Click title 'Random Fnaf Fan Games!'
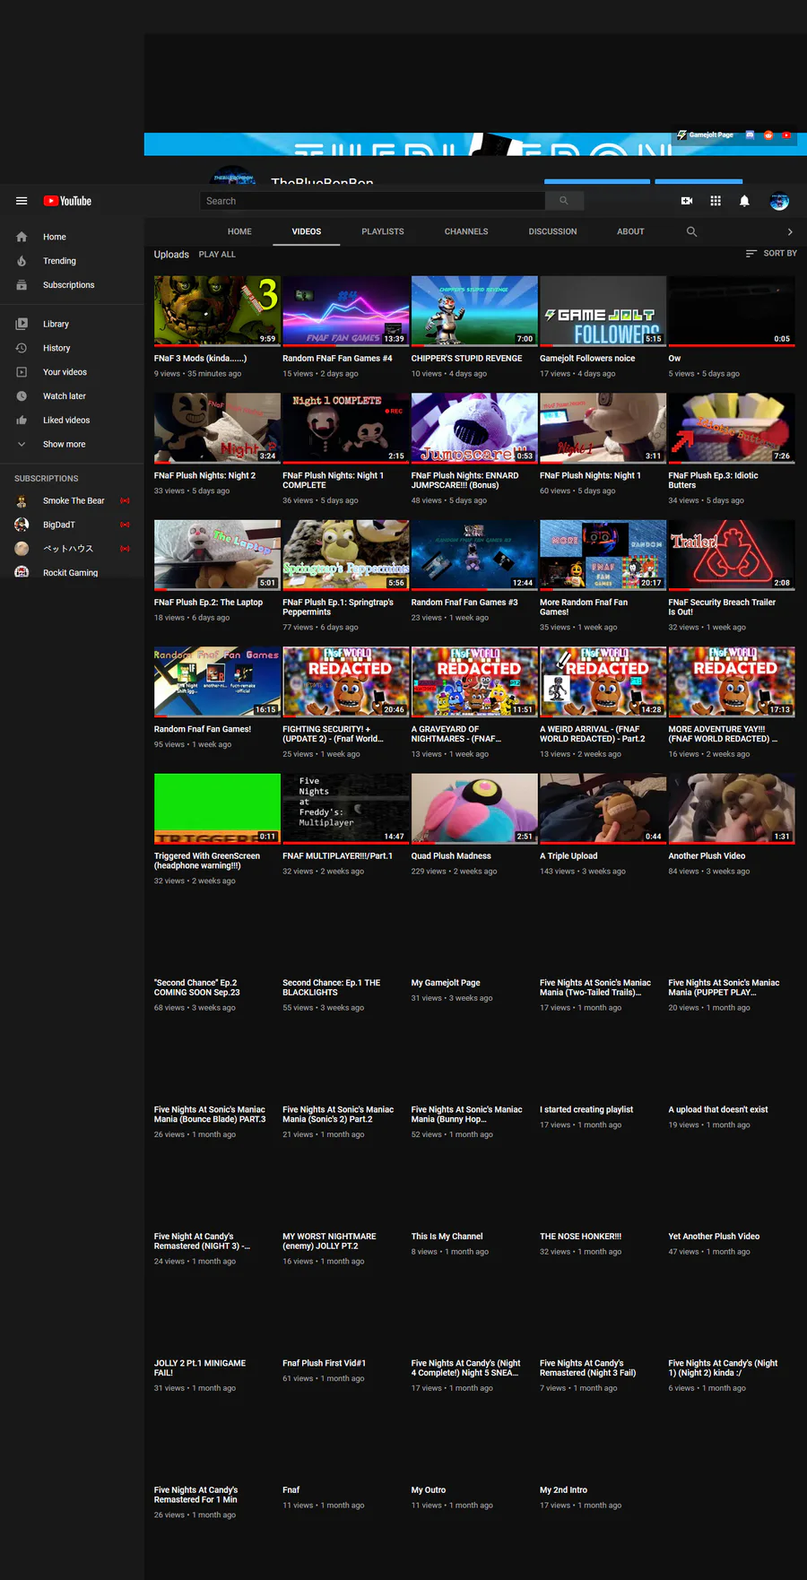 point(203,729)
